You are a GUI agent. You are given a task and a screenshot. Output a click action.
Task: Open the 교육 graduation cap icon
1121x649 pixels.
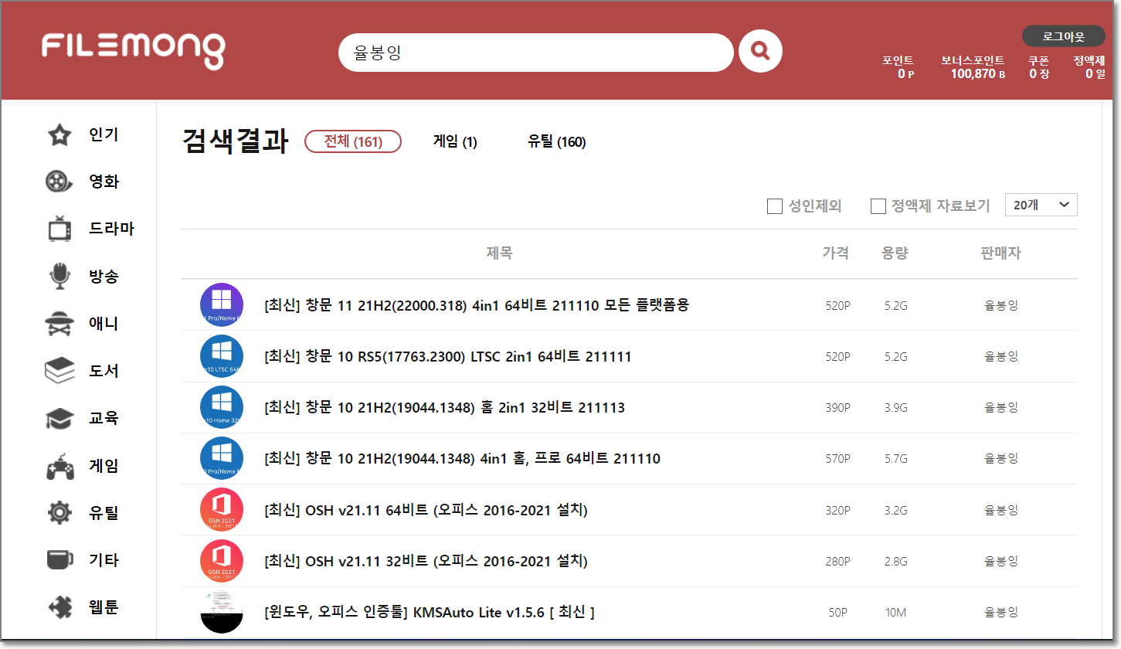coord(59,419)
